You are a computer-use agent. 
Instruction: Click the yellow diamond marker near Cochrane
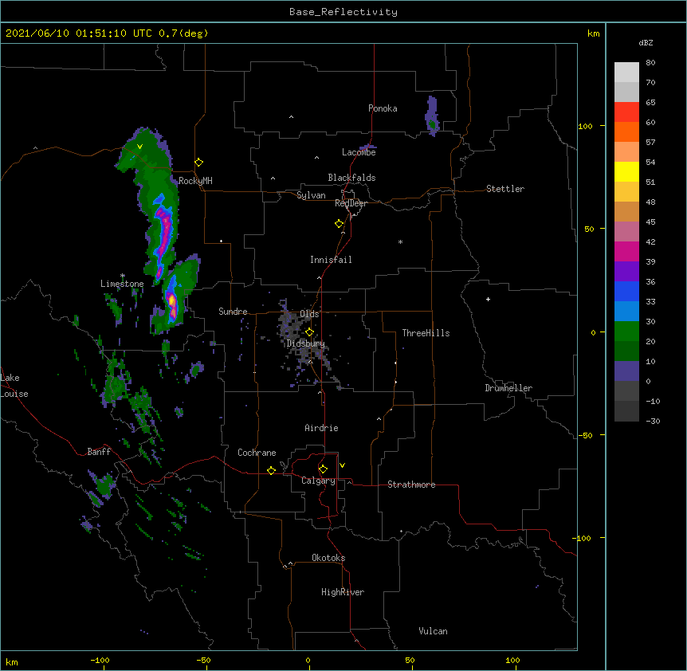(271, 470)
